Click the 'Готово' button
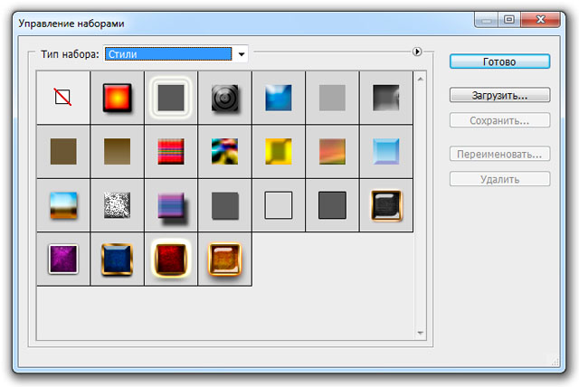Image resolution: width=579 pixels, height=387 pixels. click(499, 61)
